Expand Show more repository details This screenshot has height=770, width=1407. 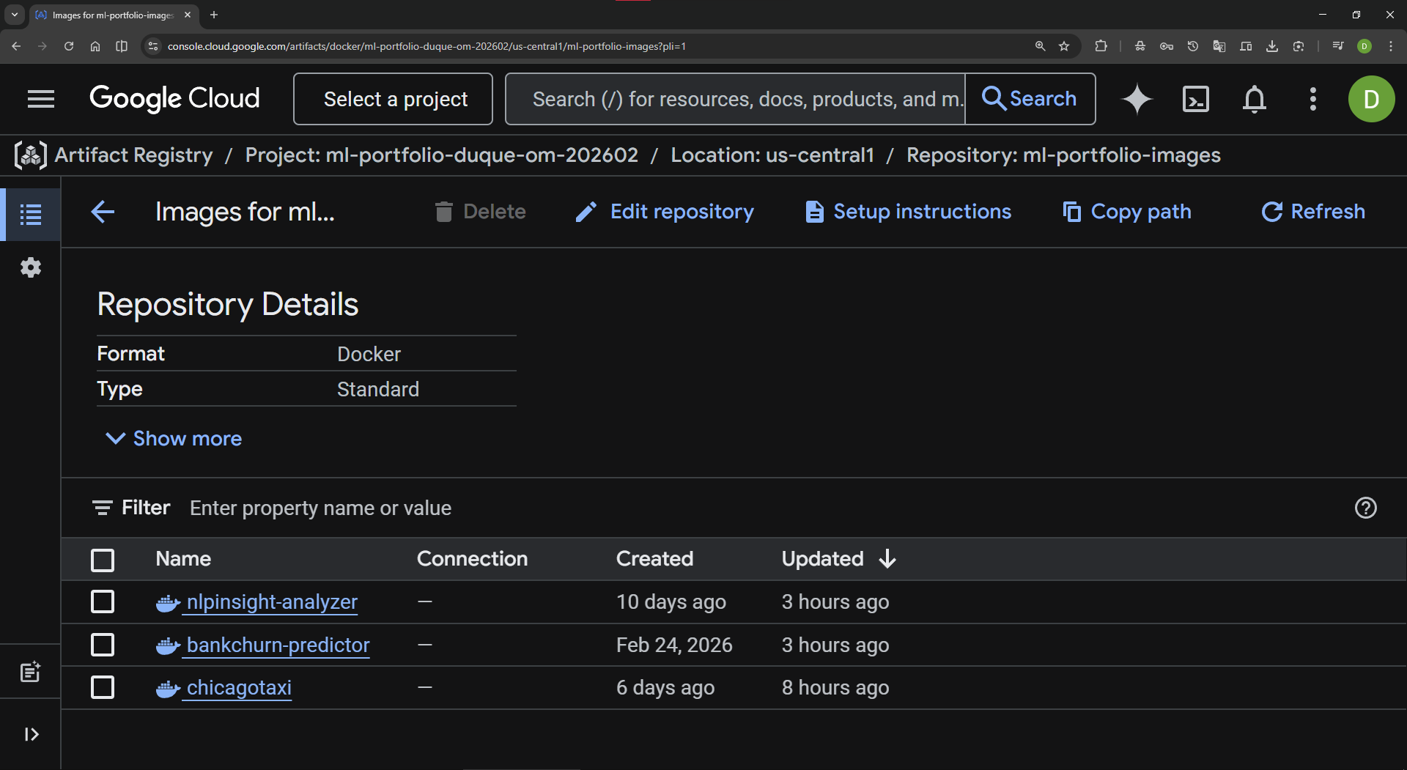174,438
